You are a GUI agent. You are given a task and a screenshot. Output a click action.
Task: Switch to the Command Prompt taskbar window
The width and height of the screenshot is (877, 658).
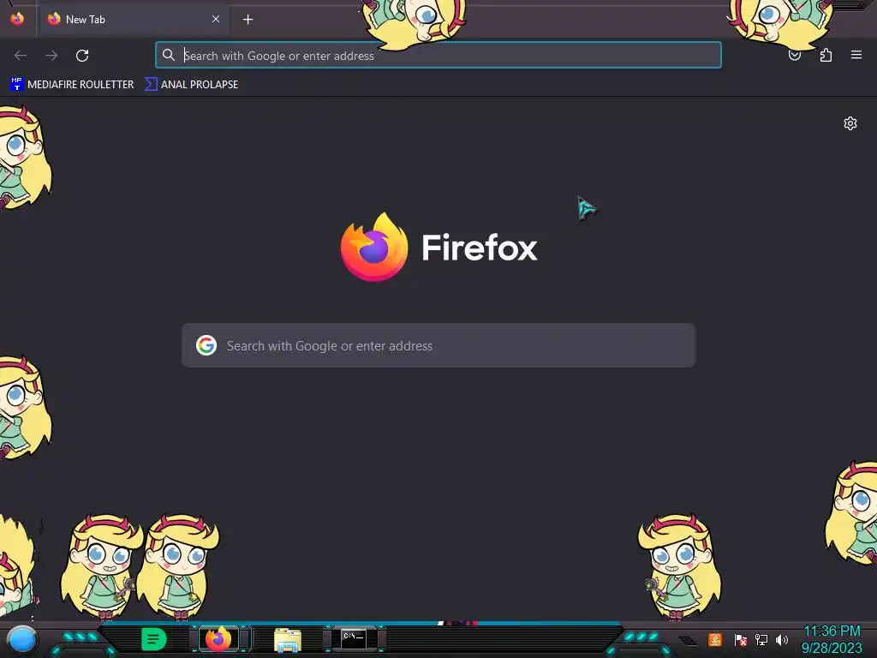click(354, 638)
